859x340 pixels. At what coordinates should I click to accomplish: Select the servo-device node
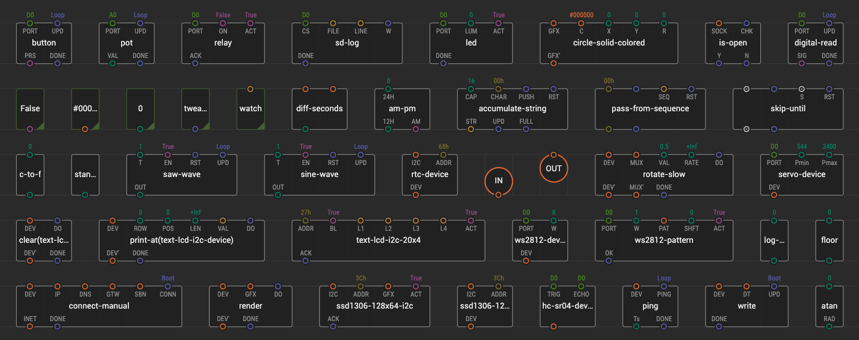click(x=802, y=175)
